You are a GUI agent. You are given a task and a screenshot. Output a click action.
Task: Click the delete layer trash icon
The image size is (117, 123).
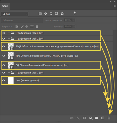pos(109,118)
